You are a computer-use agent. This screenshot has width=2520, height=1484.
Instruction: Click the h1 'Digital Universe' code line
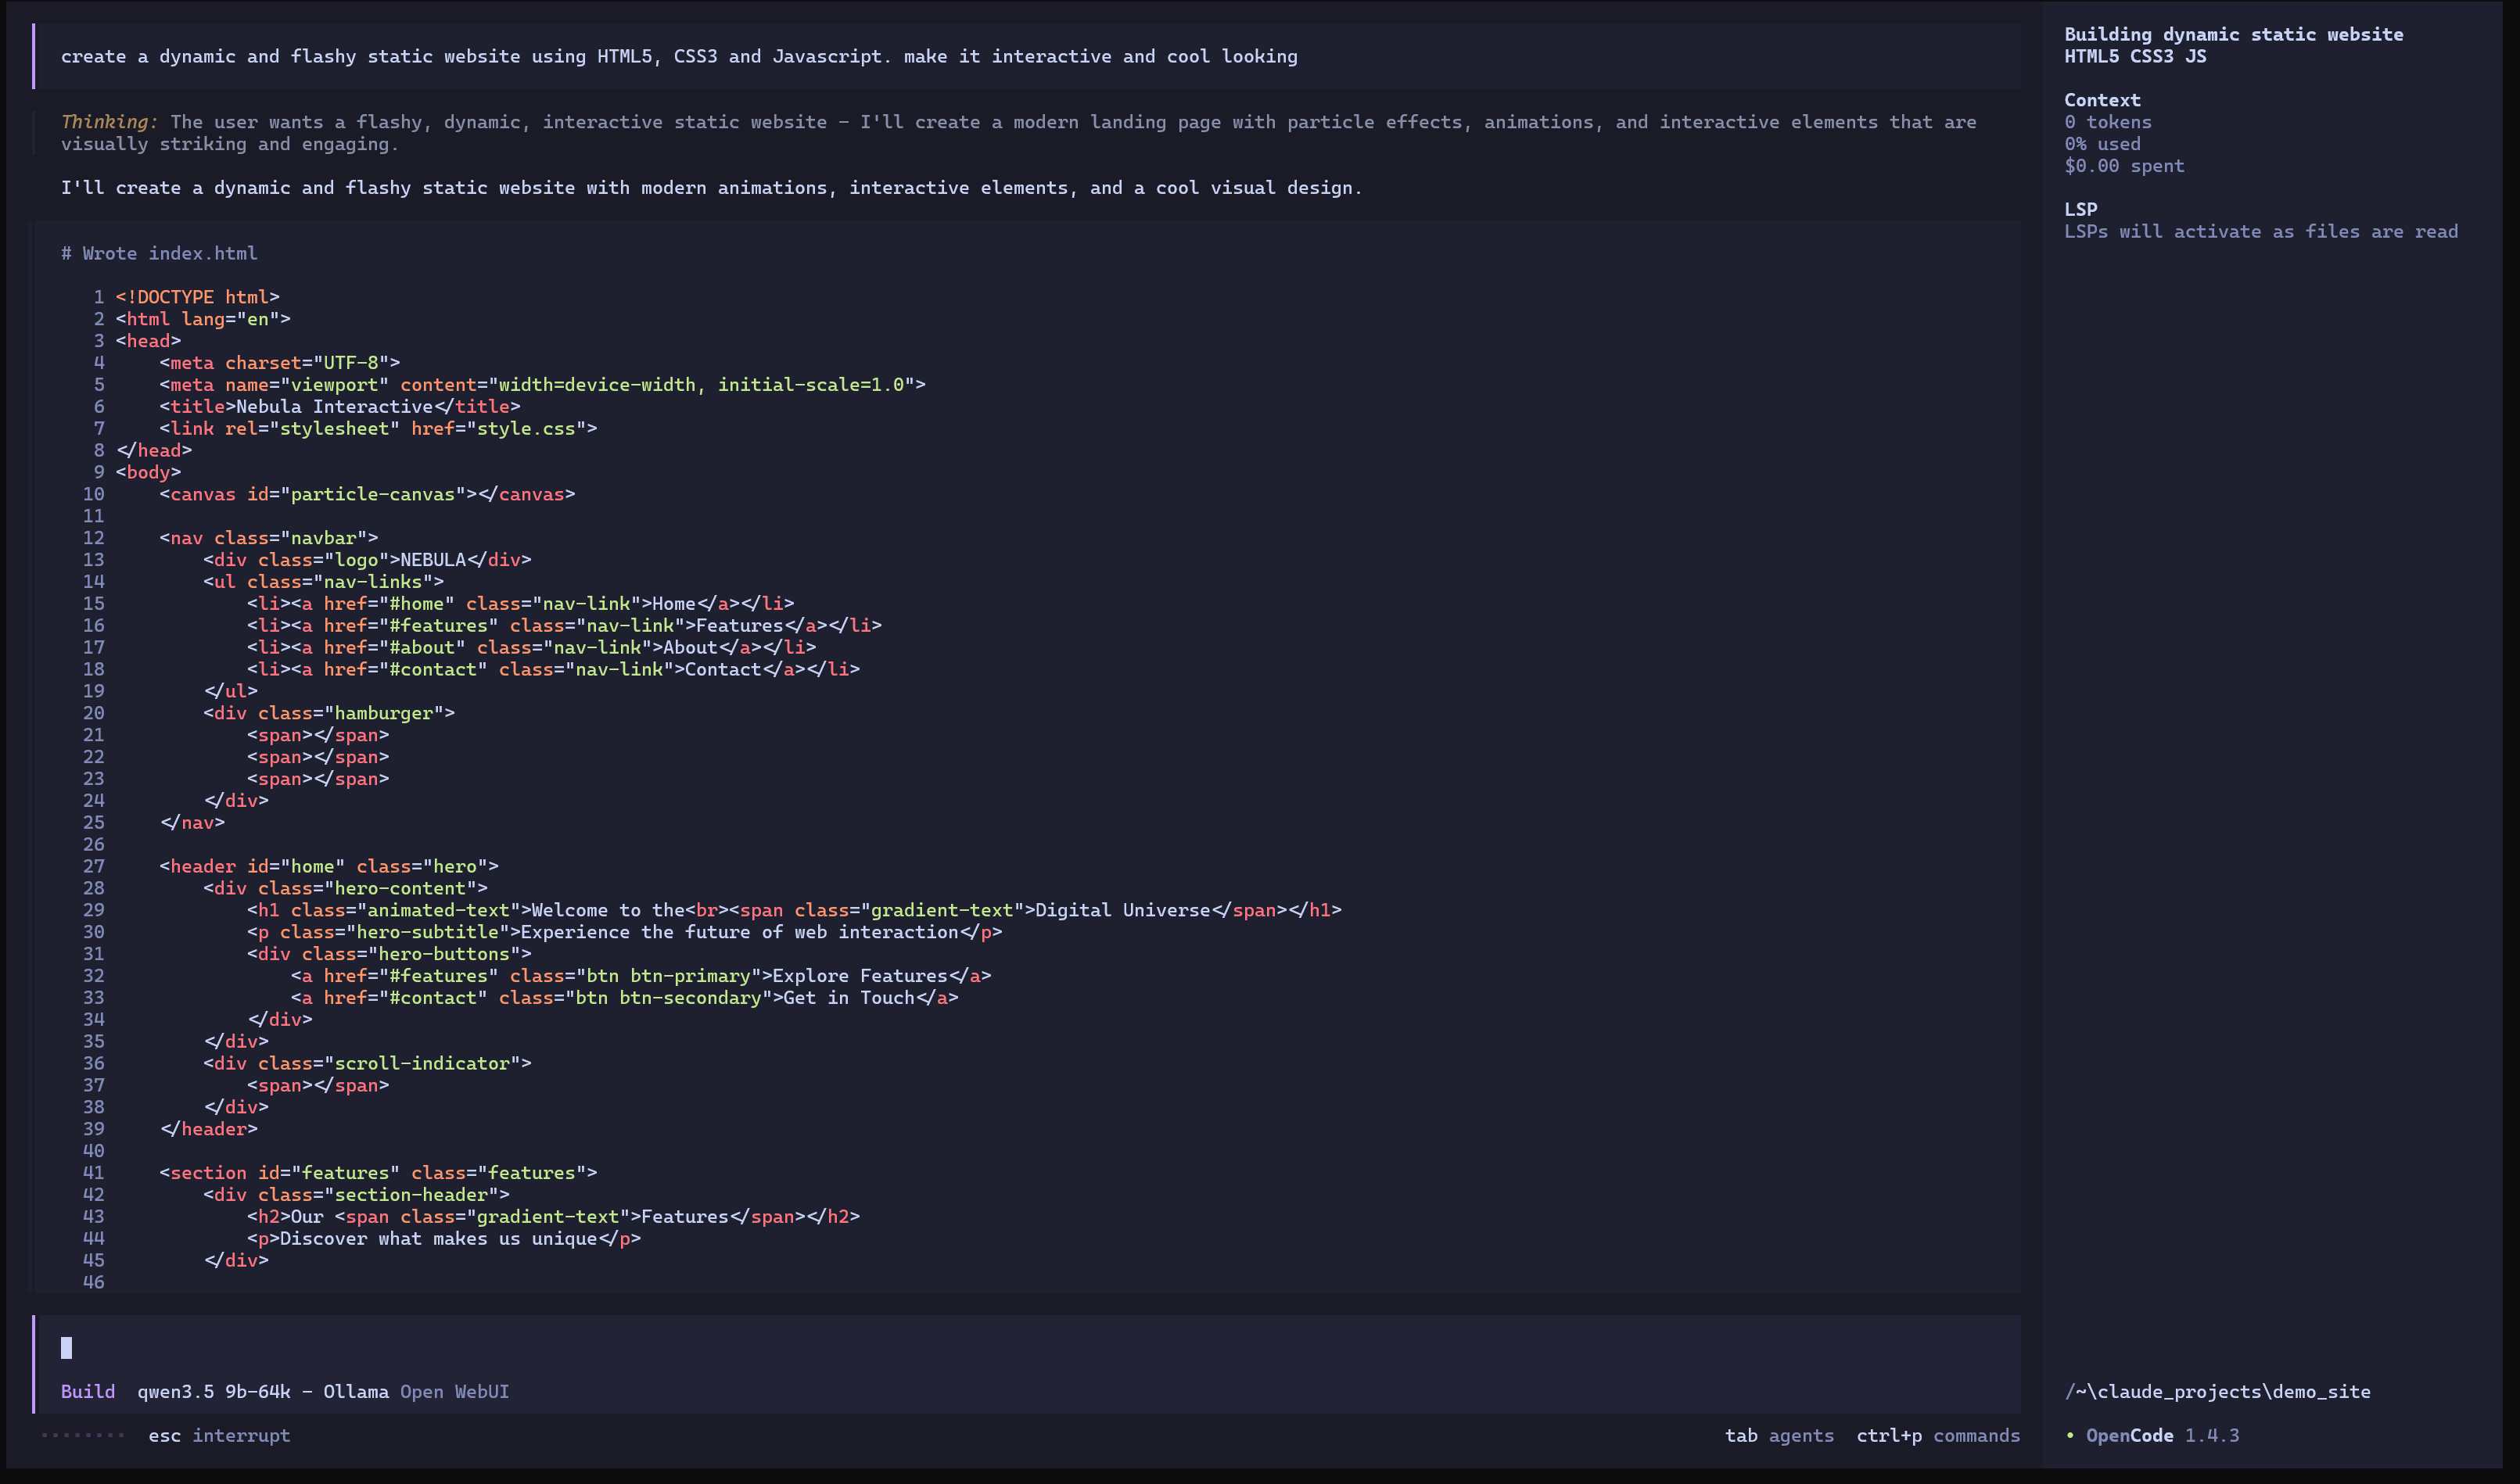pyautogui.click(x=794, y=910)
